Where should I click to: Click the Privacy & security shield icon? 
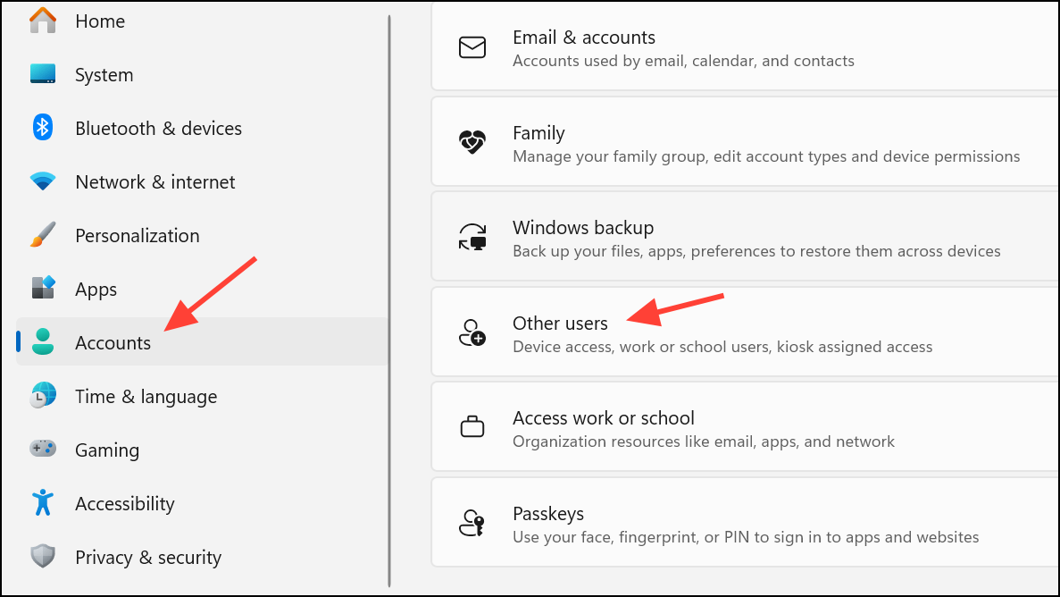(43, 557)
